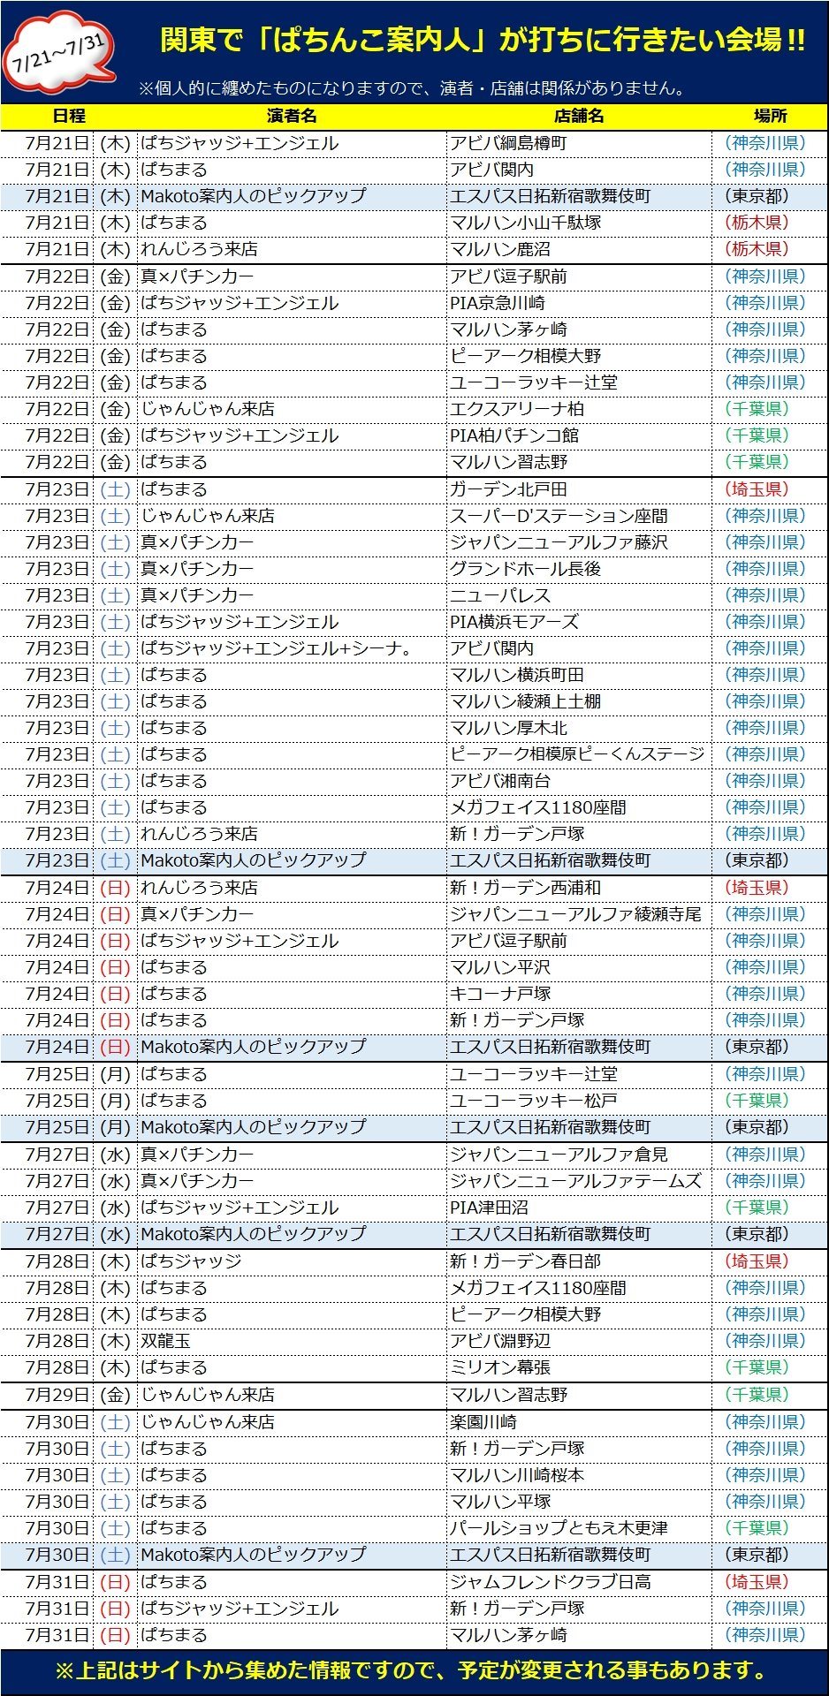Select store cell アビバ綱島樽町
This screenshot has width=829, height=1696.
(x=579, y=143)
